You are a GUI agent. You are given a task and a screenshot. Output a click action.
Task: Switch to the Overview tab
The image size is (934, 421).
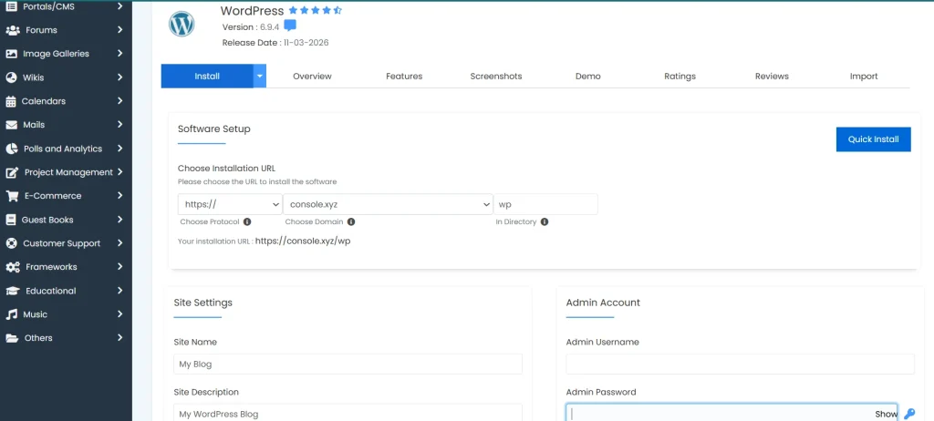click(312, 77)
